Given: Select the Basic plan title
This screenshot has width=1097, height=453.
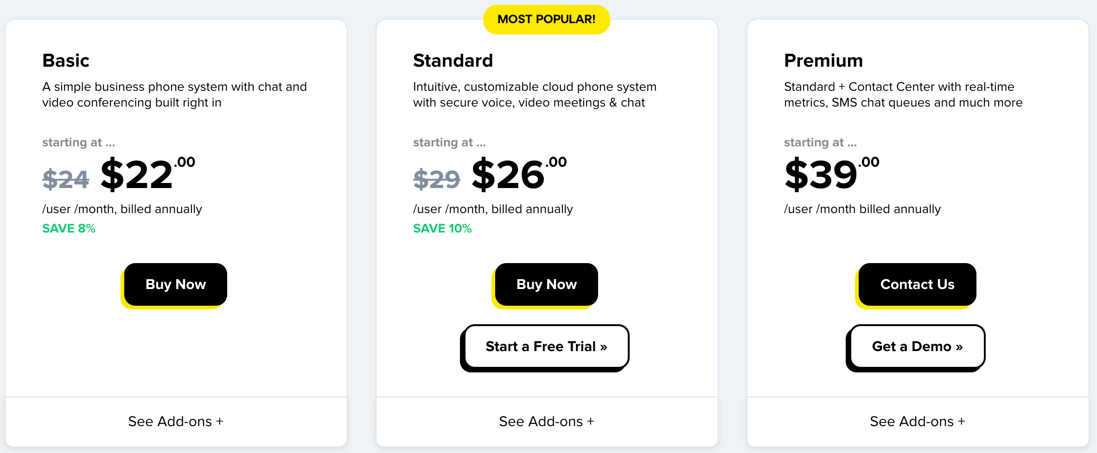Looking at the screenshot, I should click(x=65, y=60).
